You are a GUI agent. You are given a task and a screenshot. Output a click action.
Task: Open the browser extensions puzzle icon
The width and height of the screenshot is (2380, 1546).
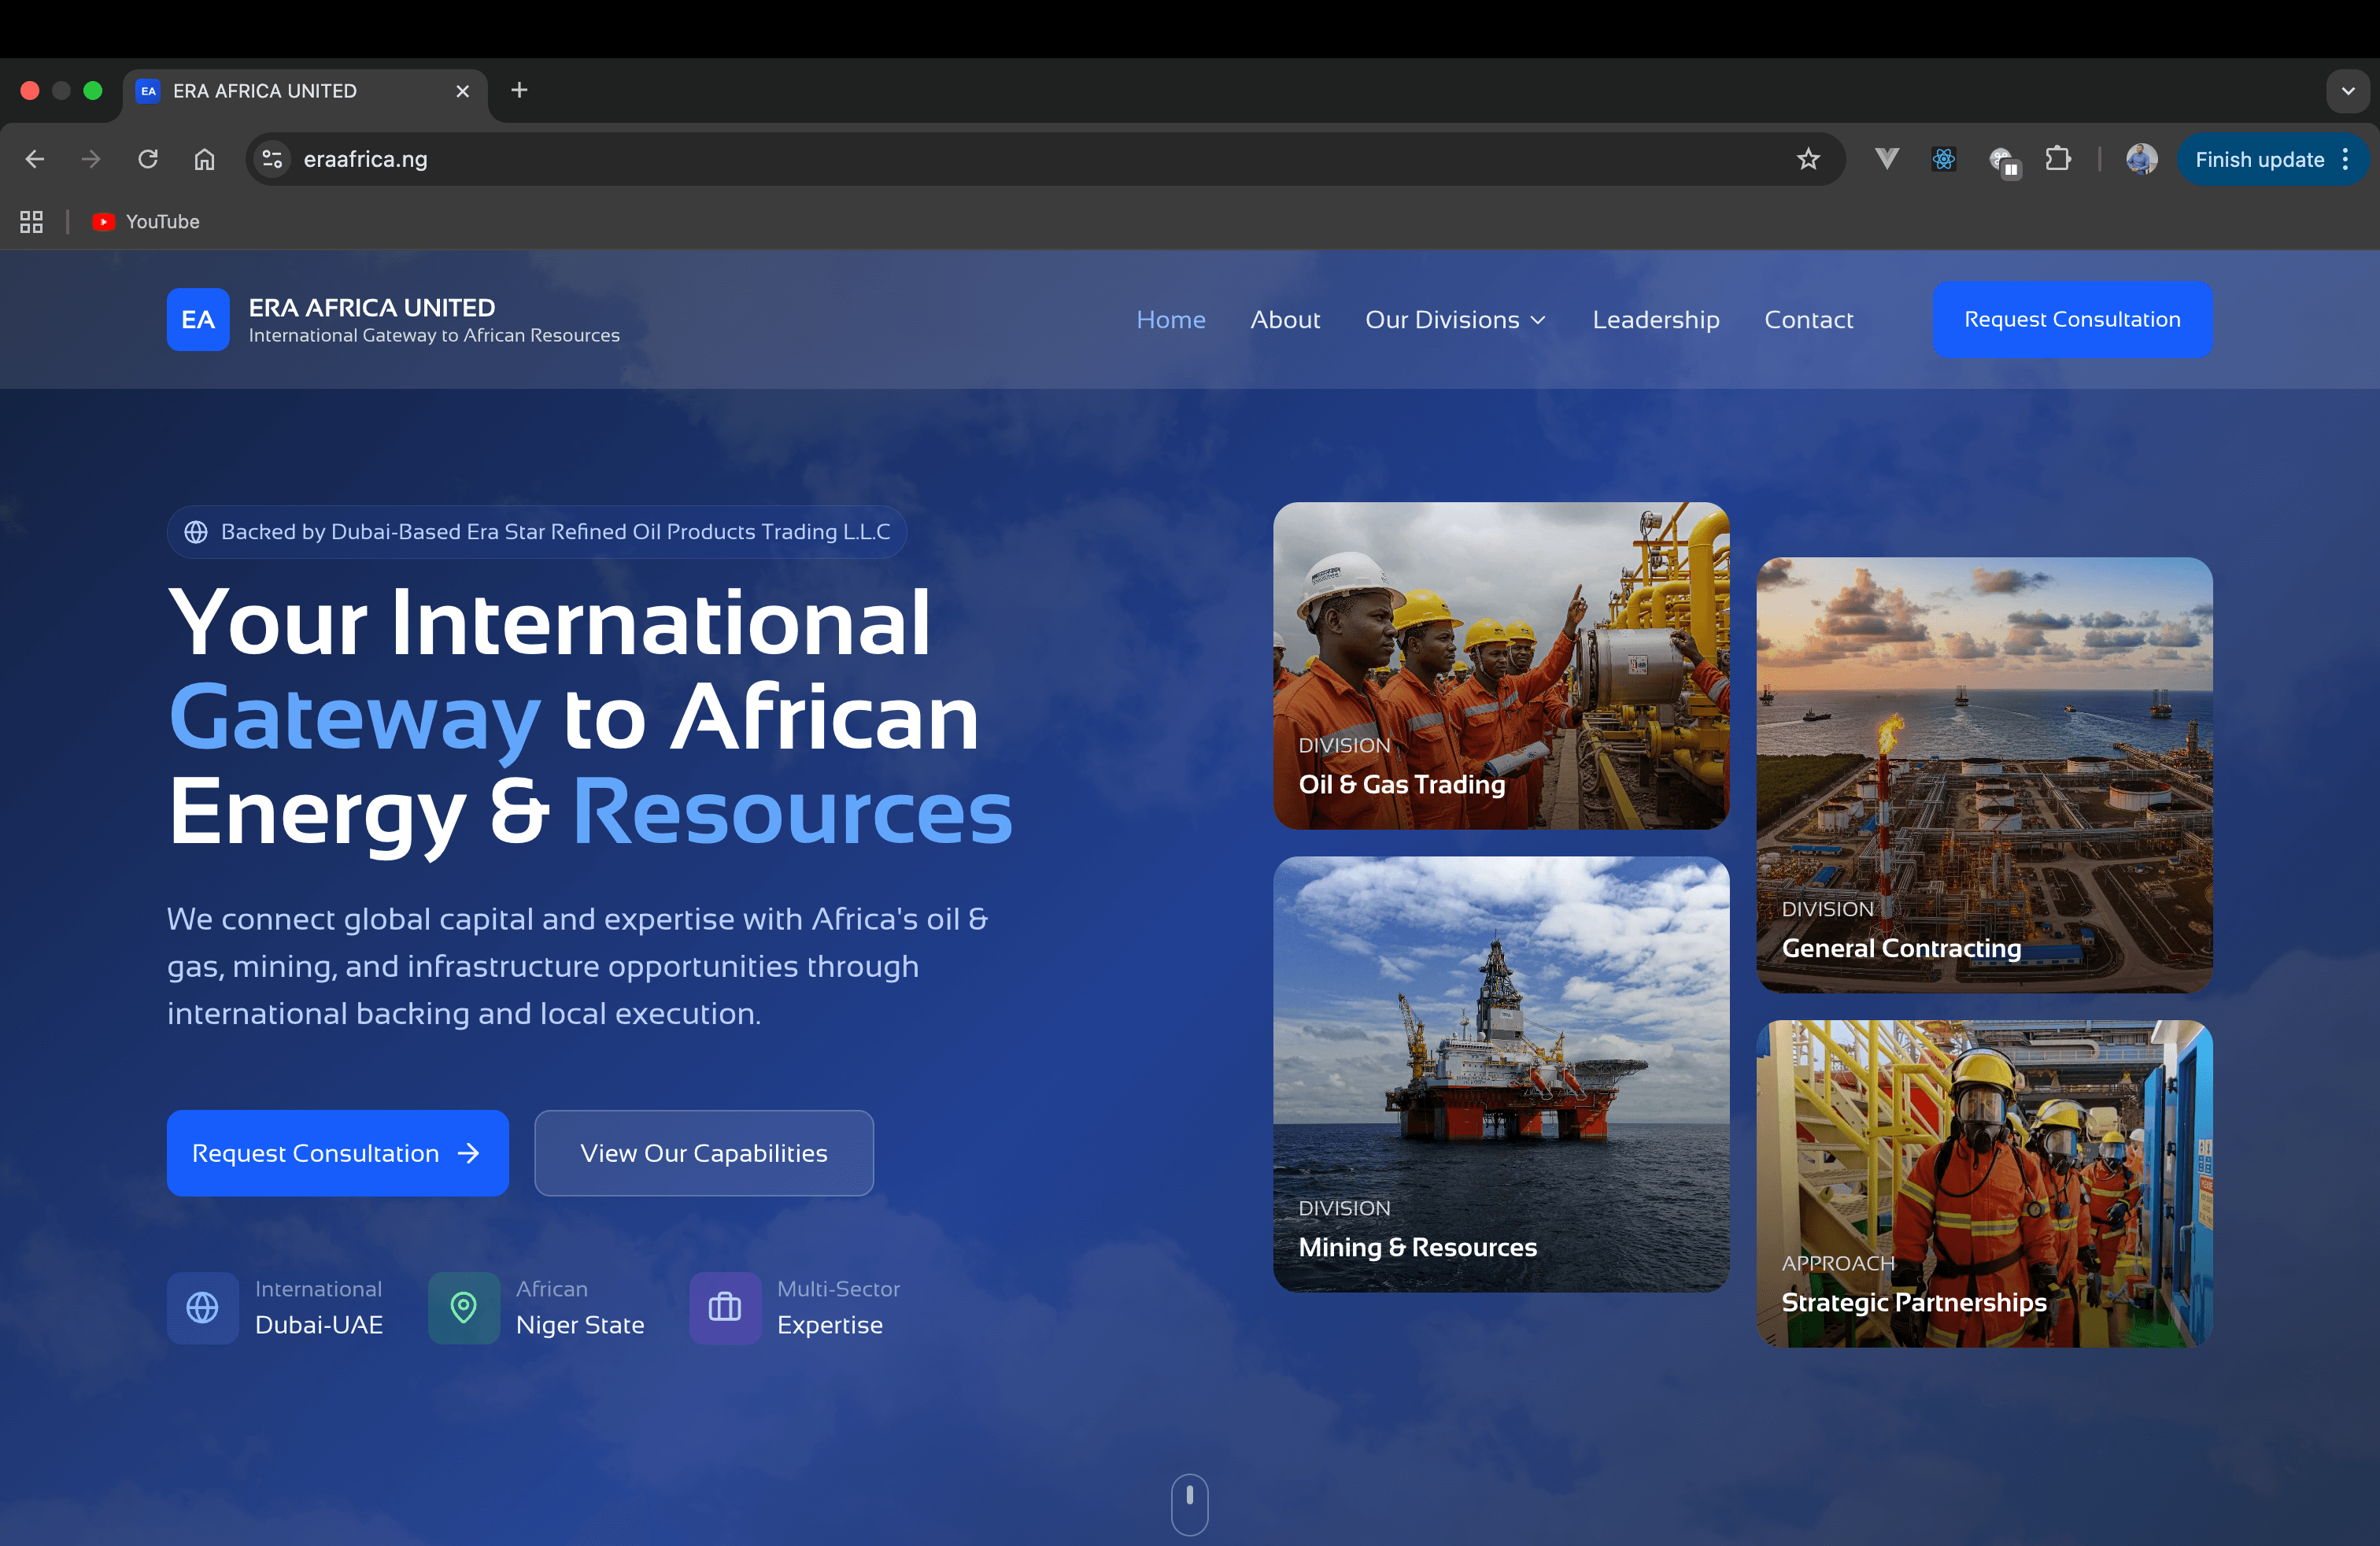(x=2058, y=159)
